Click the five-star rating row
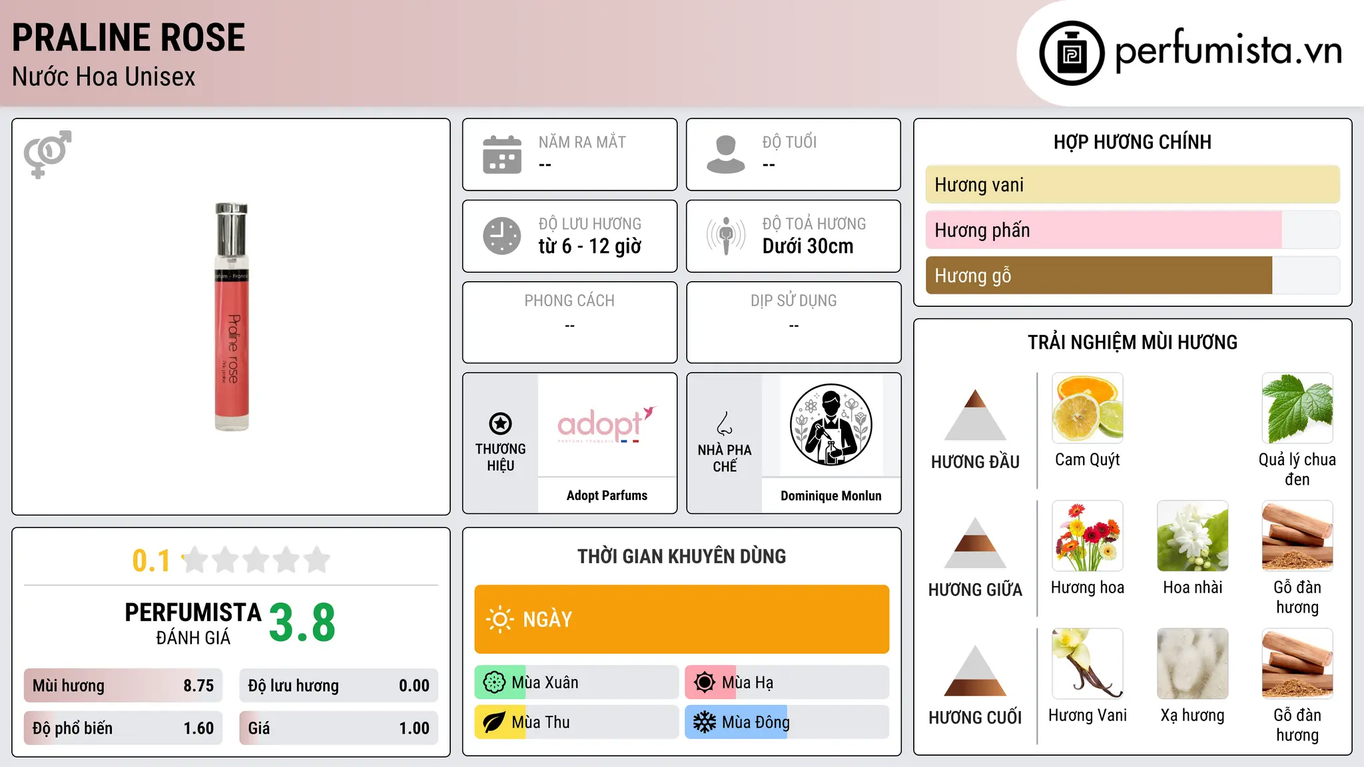The width and height of the screenshot is (1364, 767). point(256,560)
